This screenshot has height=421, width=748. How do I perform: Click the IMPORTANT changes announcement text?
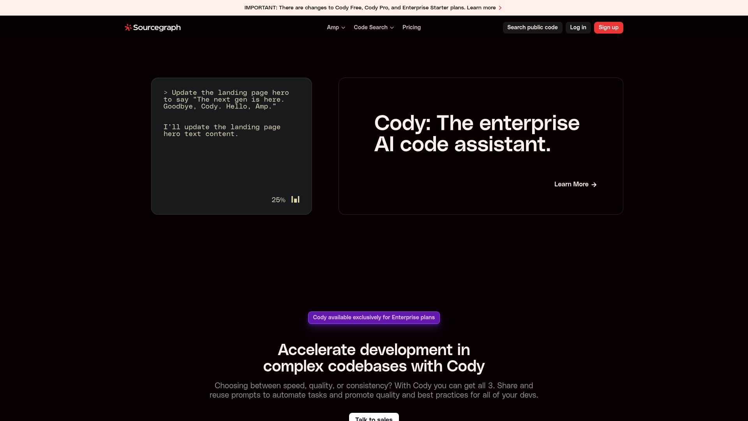(355, 8)
